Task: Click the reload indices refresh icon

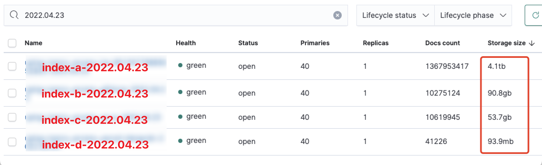Action: coord(535,15)
